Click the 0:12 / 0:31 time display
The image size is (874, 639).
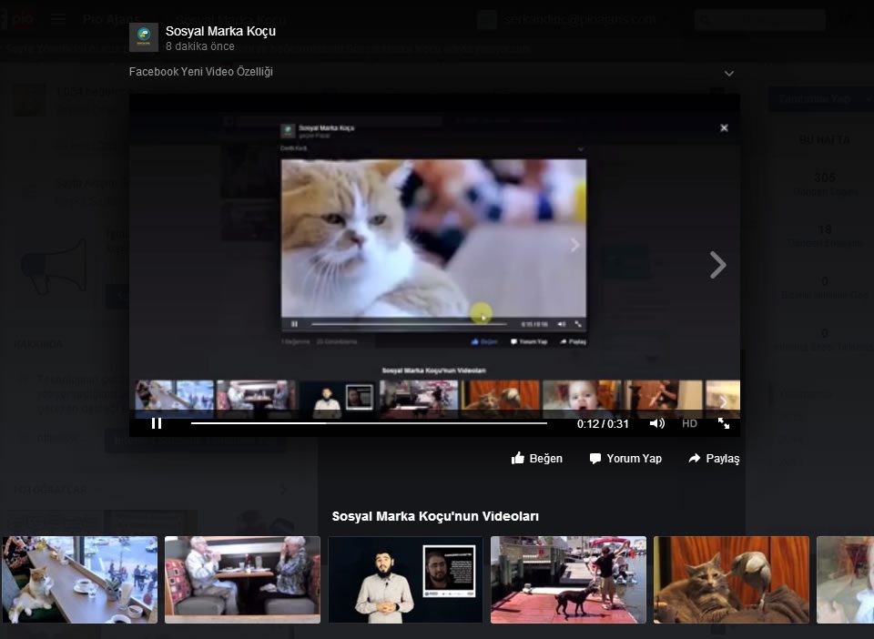click(x=603, y=423)
